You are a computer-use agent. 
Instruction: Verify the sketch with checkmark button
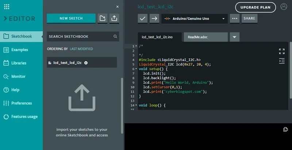click(x=143, y=18)
